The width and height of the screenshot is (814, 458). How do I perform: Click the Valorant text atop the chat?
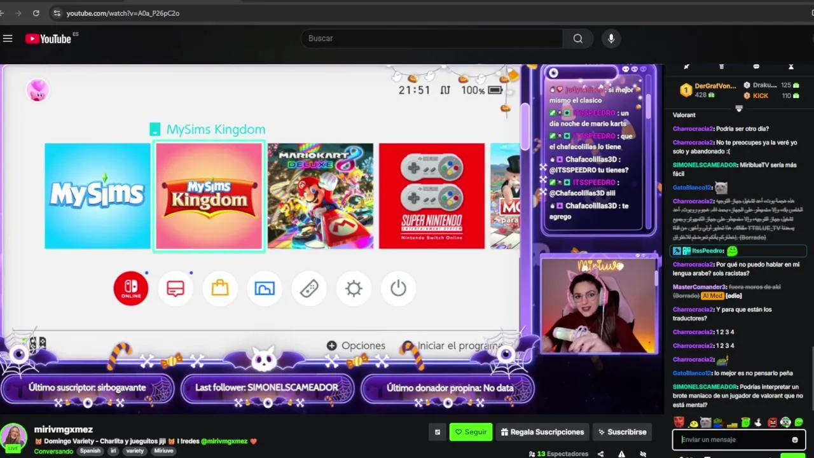pyautogui.click(x=684, y=115)
